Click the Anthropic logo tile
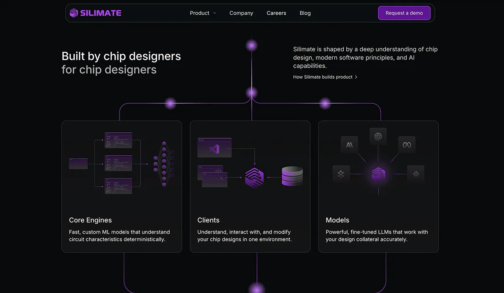This screenshot has width=504, height=293. pos(349,145)
